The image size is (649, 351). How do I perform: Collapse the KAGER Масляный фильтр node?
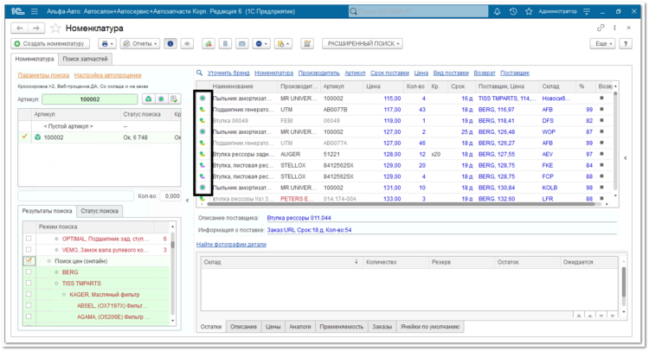64,295
